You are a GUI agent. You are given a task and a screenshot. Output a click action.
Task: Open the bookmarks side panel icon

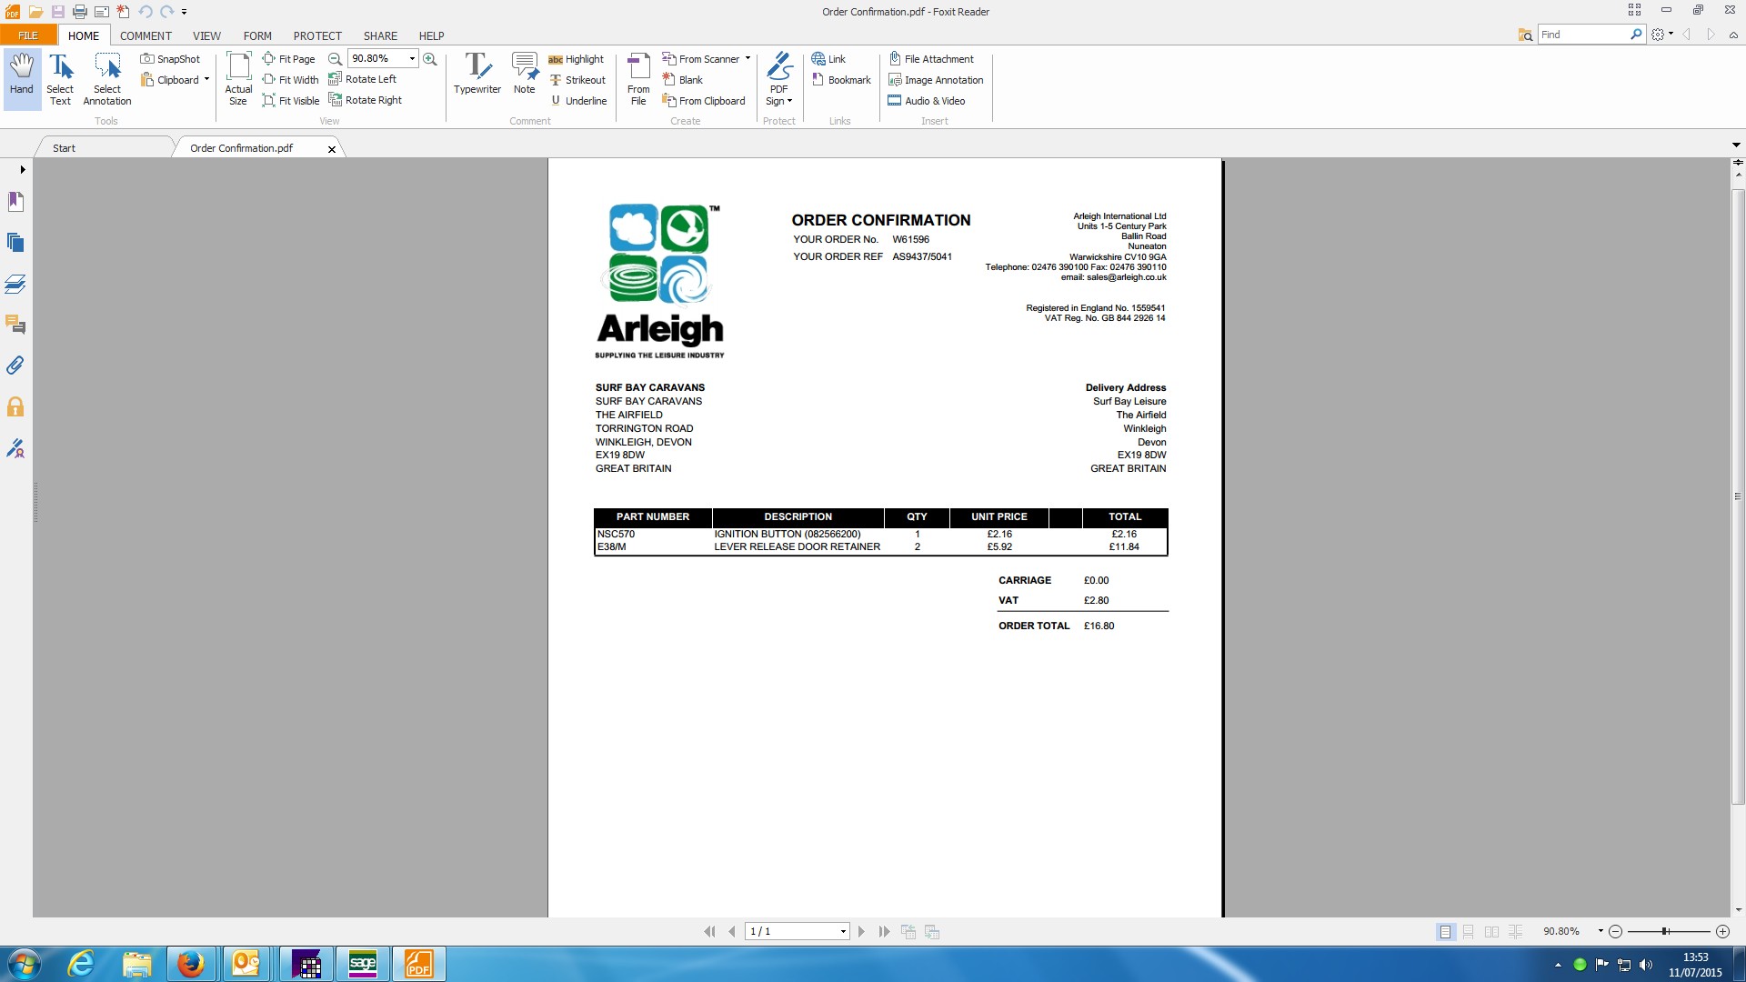15,202
